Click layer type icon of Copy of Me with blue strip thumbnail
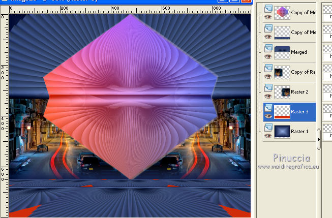 tap(268, 28)
